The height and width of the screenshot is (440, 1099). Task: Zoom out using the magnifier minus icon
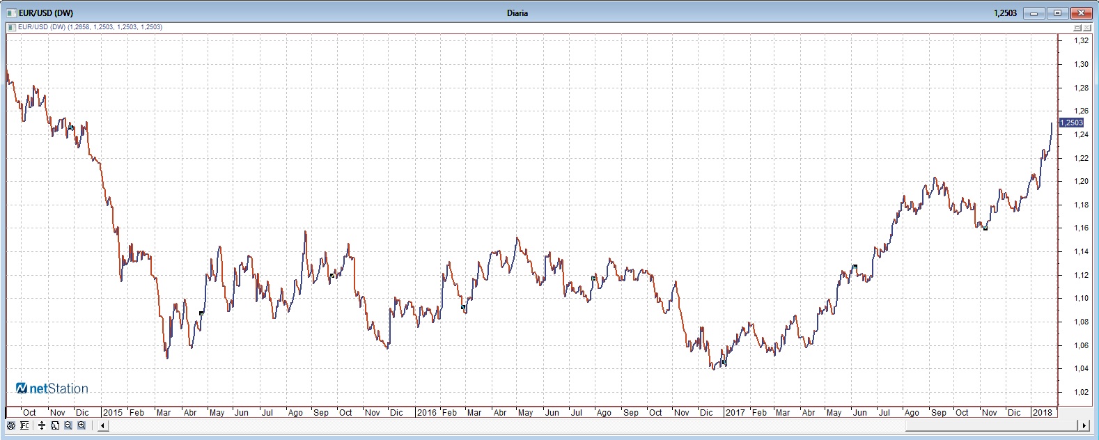pyautogui.click(x=68, y=425)
